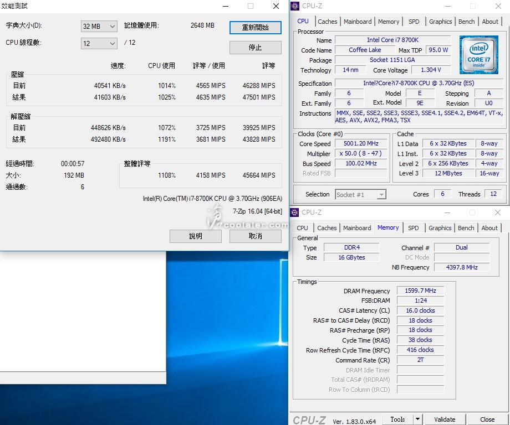Click the memory usage value 2648 MB
This screenshot has height=425, width=510.
click(202, 25)
